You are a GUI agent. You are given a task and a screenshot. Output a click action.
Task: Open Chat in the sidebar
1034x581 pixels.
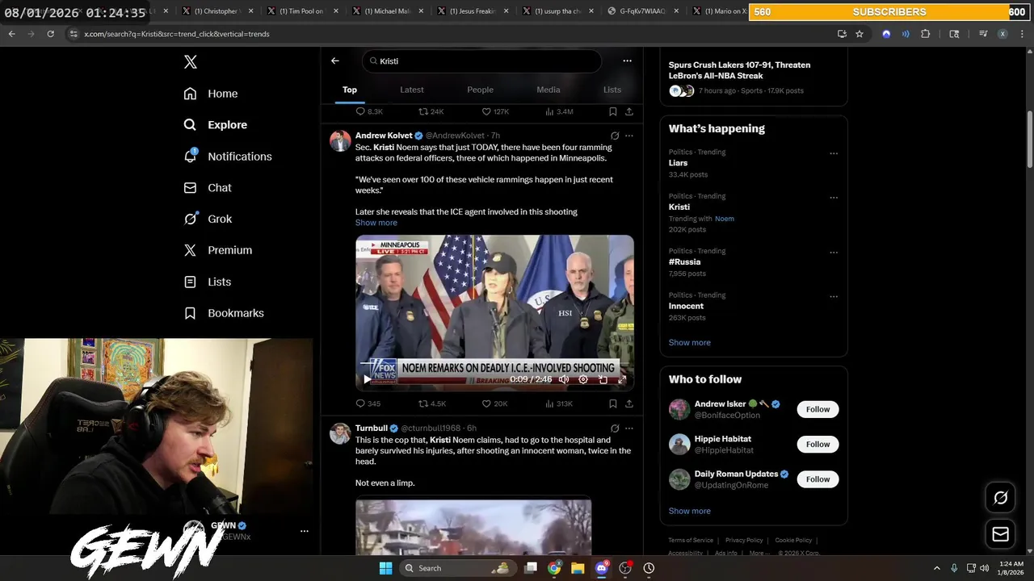[207, 188]
